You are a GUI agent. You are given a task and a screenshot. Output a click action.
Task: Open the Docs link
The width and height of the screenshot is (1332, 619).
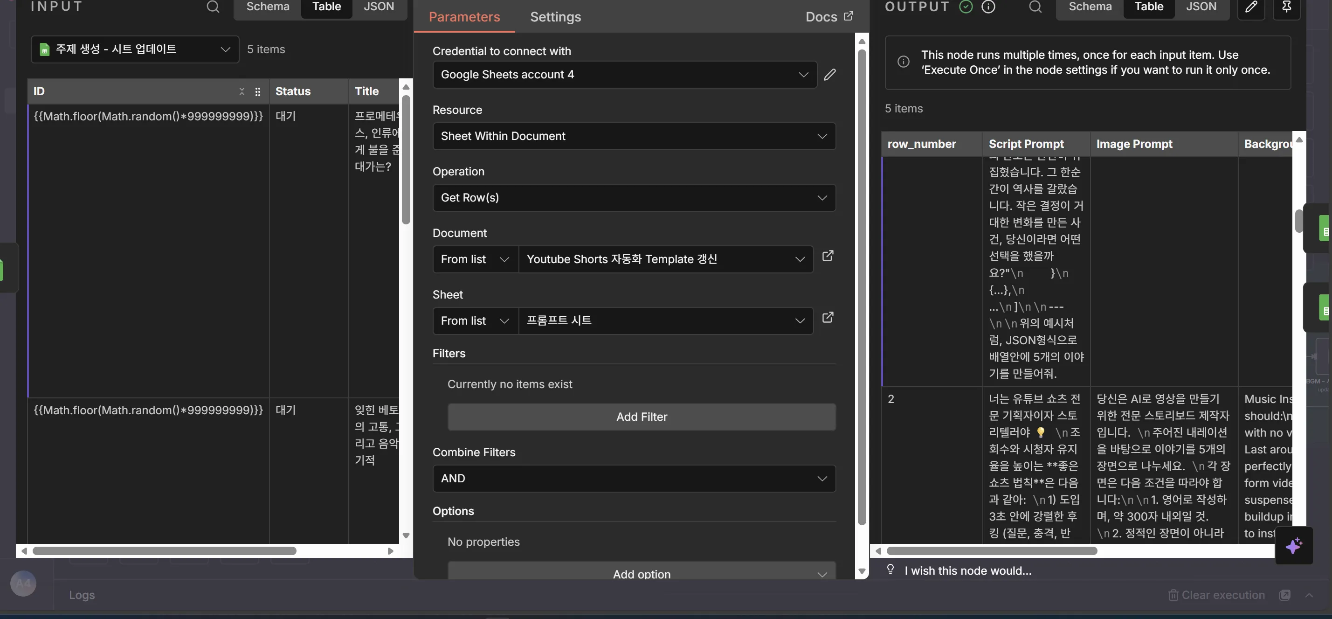click(x=828, y=17)
